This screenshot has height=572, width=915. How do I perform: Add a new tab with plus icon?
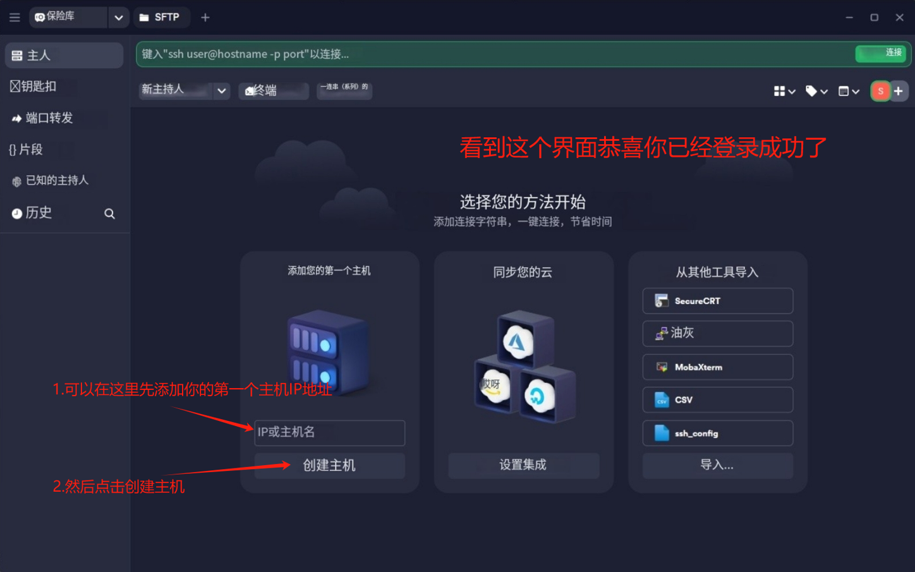205,18
